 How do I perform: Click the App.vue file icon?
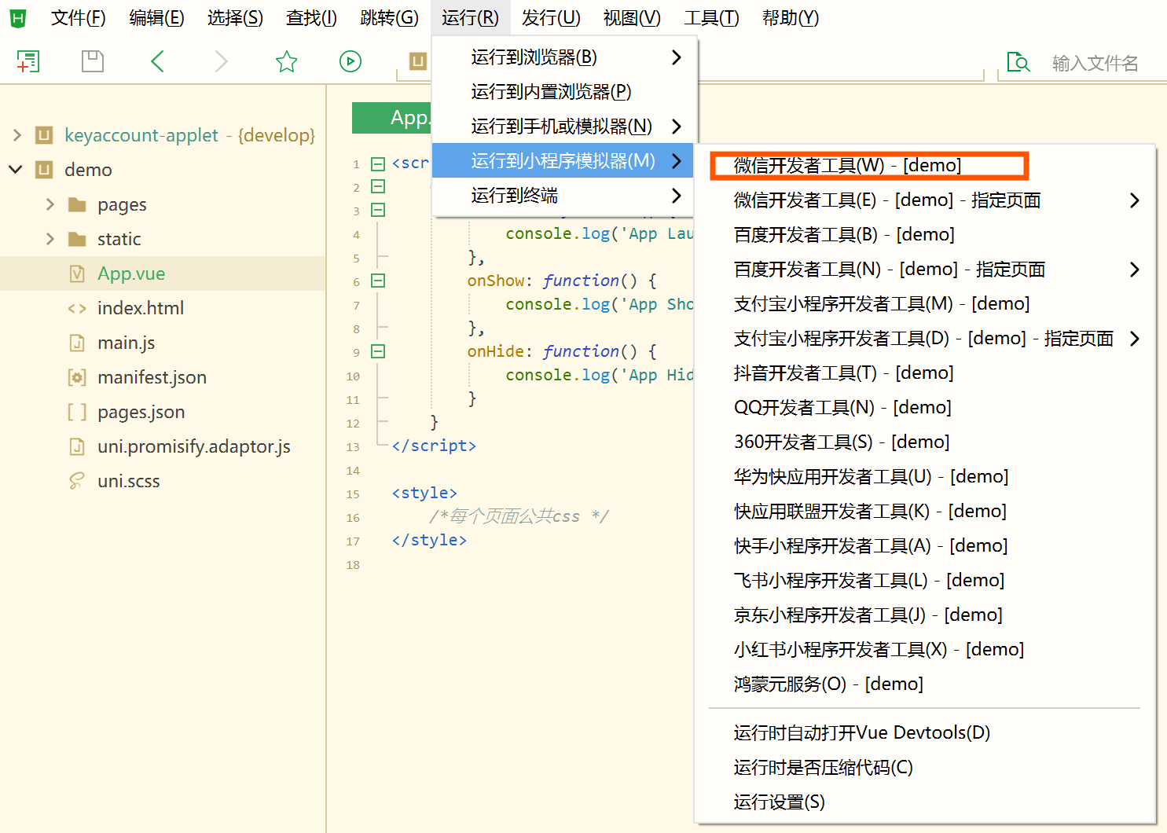77,273
